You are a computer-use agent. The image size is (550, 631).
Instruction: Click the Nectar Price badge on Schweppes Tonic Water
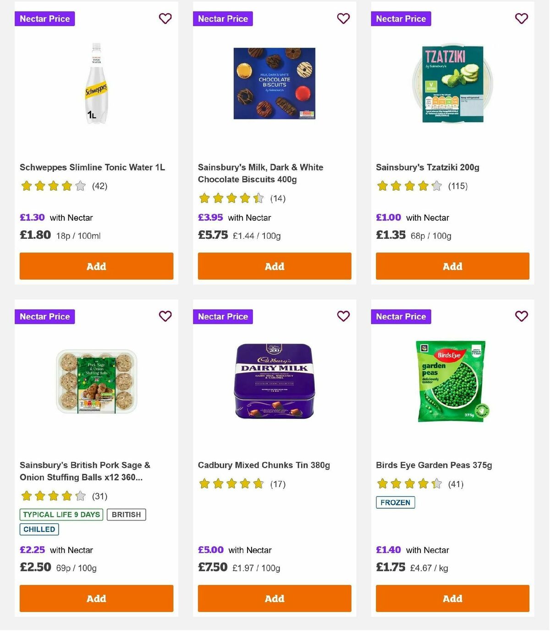pos(44,19)
